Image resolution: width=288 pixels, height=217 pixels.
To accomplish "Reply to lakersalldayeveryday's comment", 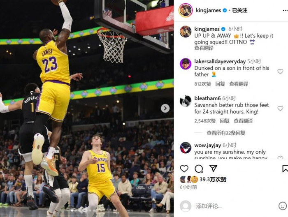I will (x=220, y=84).
